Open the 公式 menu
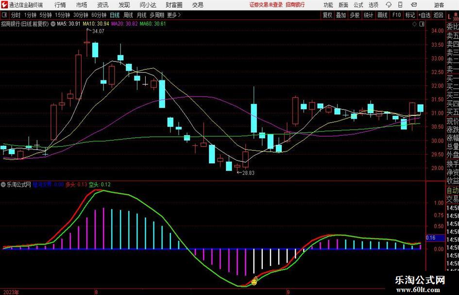Image resolution: width=459 pixels, height=295 pixels. coord(358,5)
